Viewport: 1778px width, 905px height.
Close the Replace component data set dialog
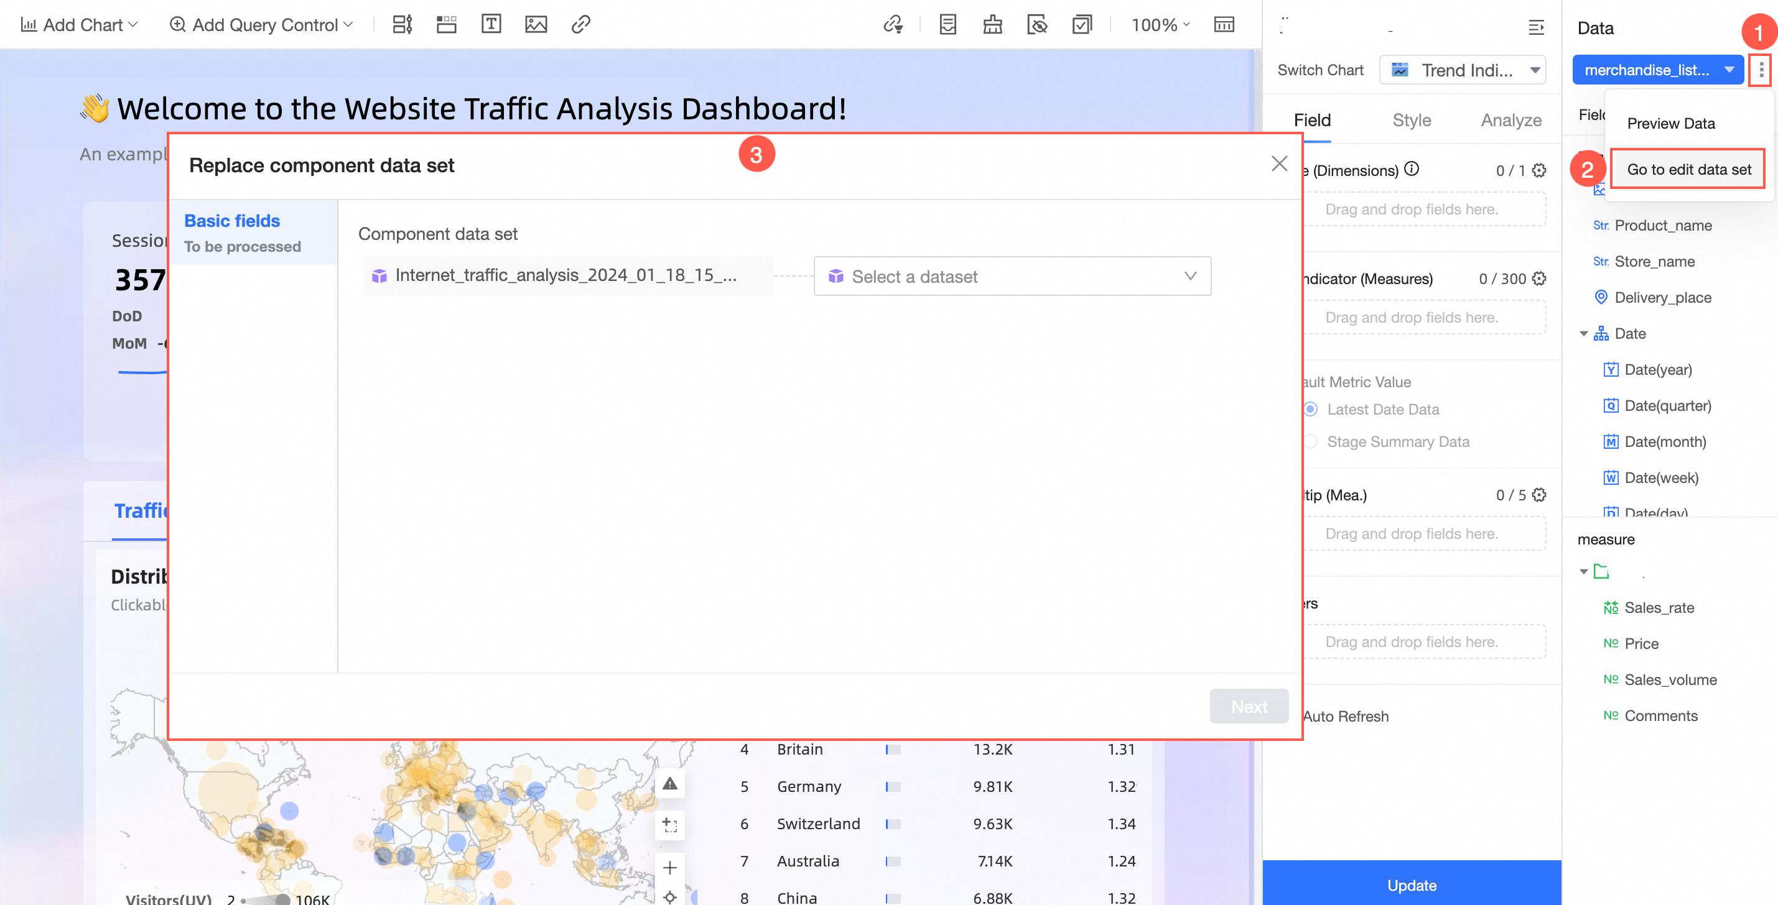(1279, 163)
